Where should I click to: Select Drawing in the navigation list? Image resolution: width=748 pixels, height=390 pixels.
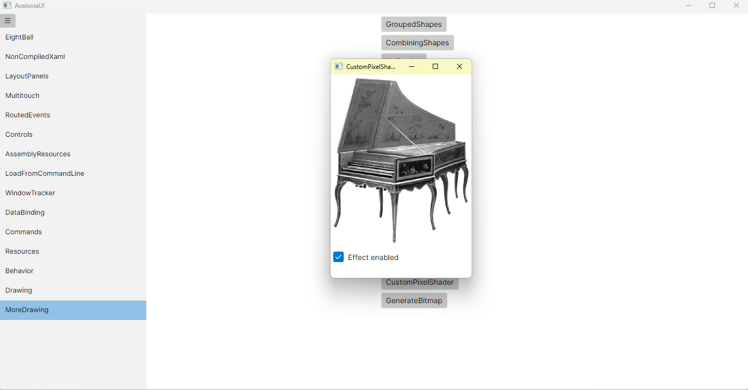tap(73, 291)
